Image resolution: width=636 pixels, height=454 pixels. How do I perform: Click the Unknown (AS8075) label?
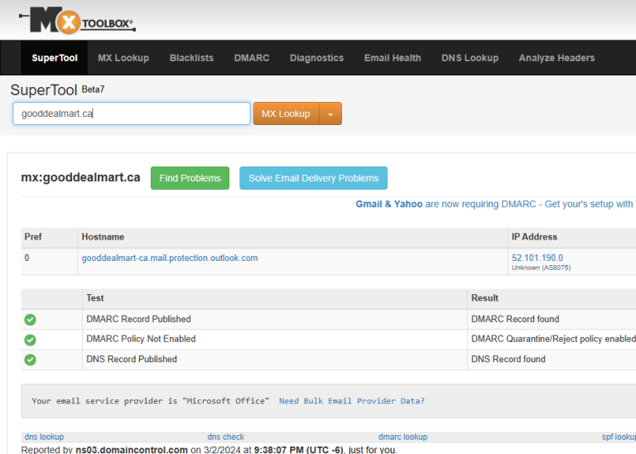click(x=541, y=268)
